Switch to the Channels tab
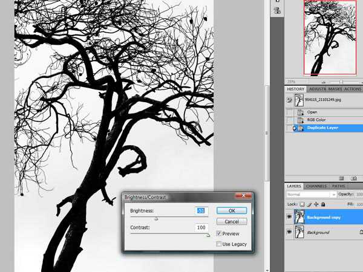The image size is (363, 272). [x=316, y=186]
